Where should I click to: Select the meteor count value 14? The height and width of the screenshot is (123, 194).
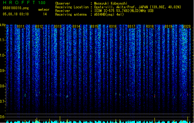(x=45, y=14)
